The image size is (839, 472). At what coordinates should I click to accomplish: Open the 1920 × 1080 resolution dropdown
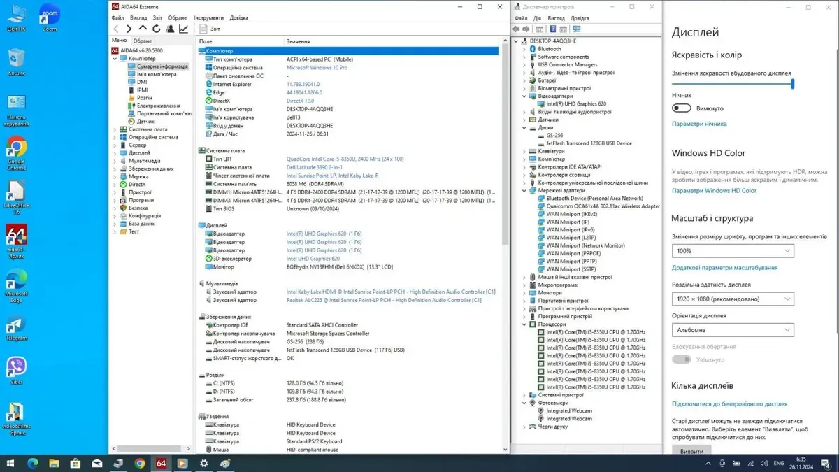(733, 299)
